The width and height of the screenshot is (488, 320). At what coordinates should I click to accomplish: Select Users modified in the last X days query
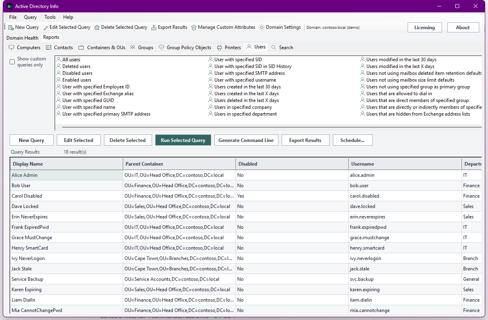pos(400,66)
